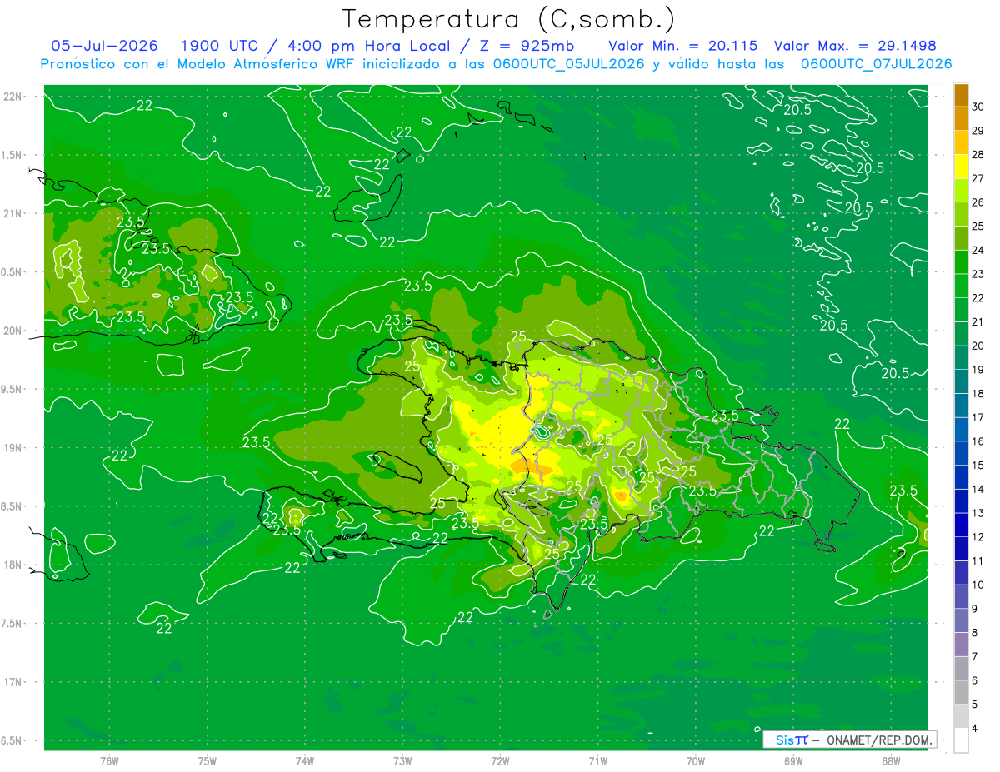The image size is (1000, 772).
Task: Click the yellow legend band between 27 and 28
Action: coord(961,167)
